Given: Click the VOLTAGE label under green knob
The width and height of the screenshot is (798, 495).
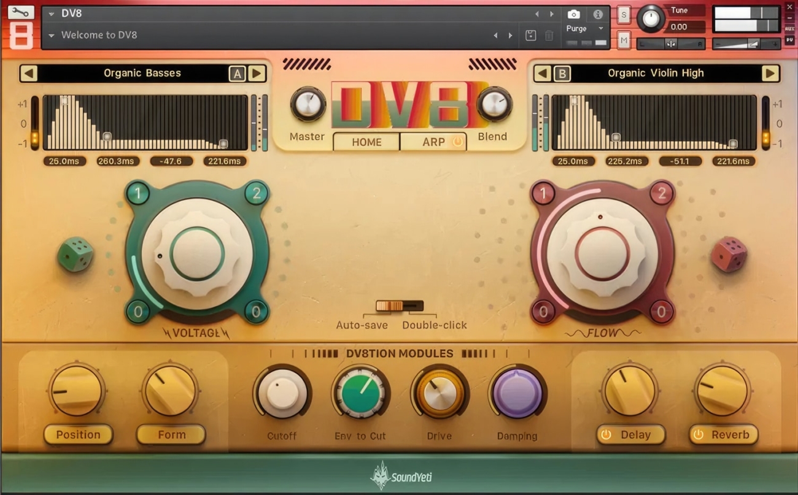Looking at the screenshot, I should [x=196, y=333].
